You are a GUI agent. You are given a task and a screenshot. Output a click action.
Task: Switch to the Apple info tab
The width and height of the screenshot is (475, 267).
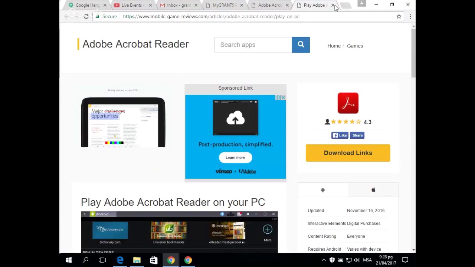point(373,190)
